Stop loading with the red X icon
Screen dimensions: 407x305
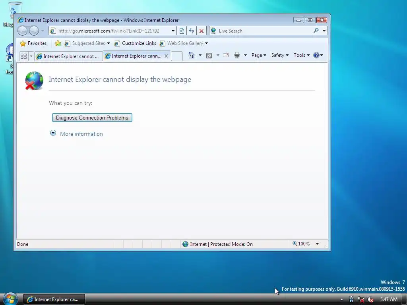coord(202,31)
